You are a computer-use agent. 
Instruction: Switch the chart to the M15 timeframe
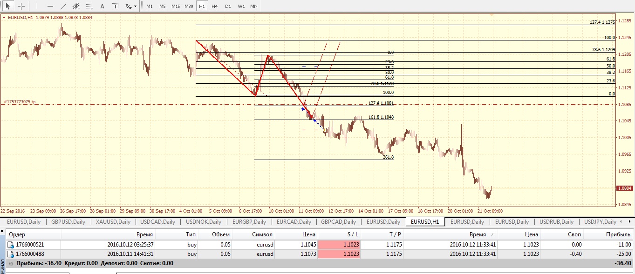pos(175,7)
